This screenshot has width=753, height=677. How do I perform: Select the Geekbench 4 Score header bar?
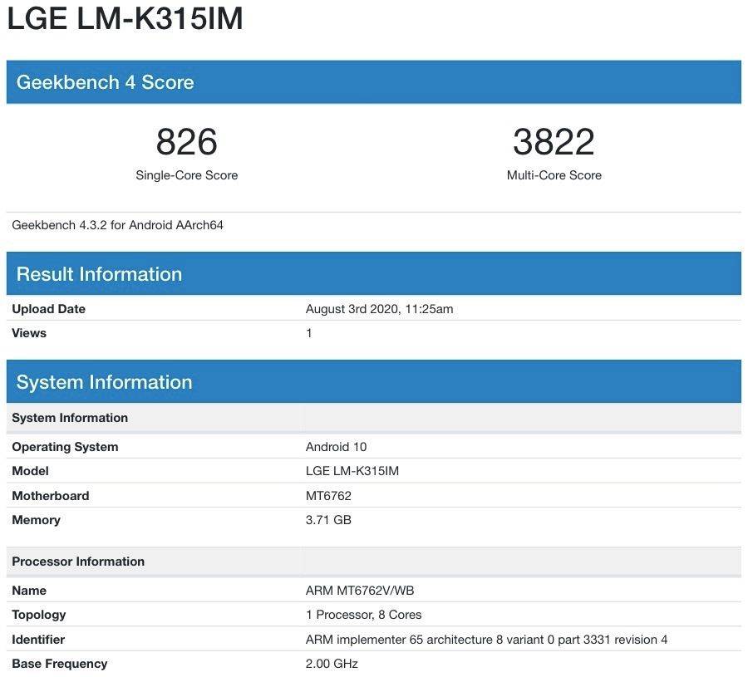(106, 82)
